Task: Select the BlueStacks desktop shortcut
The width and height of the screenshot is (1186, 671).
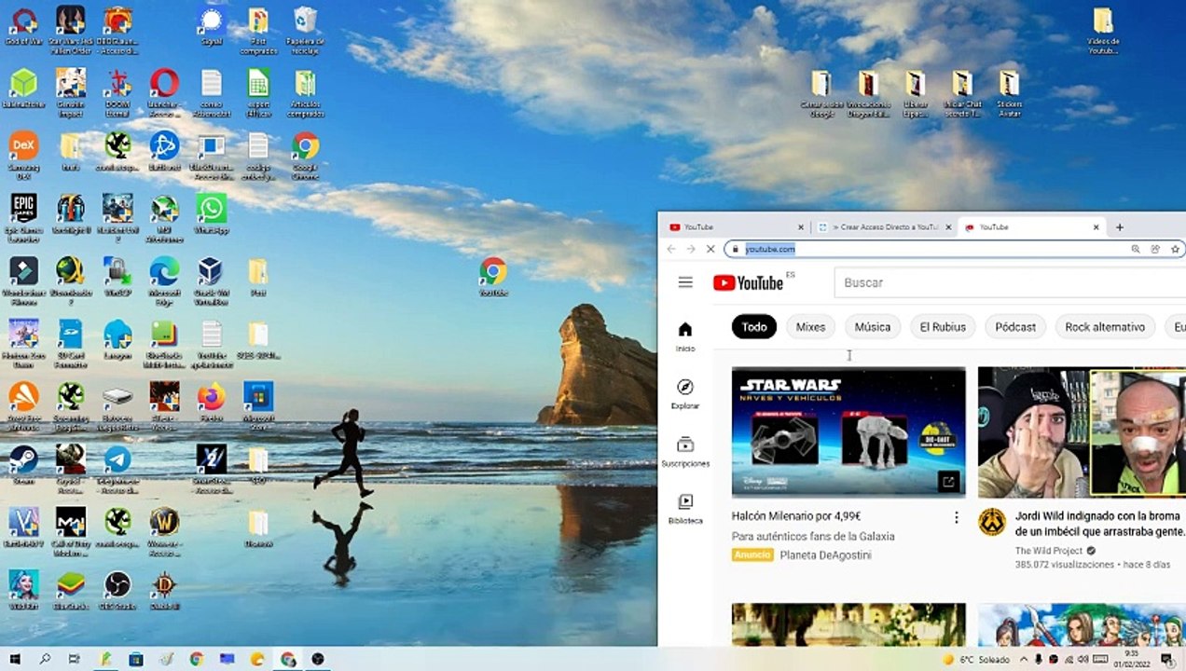Action: [71, 591]
